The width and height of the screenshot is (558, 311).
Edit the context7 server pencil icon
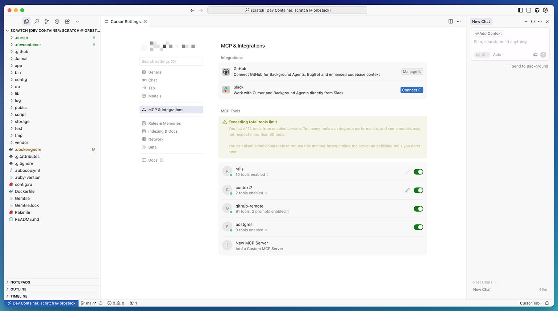coord(407,190)
